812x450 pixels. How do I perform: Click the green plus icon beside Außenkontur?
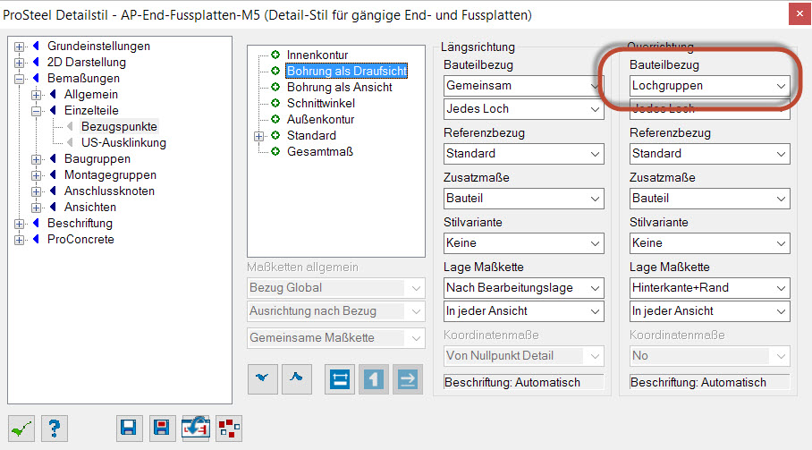275,119
